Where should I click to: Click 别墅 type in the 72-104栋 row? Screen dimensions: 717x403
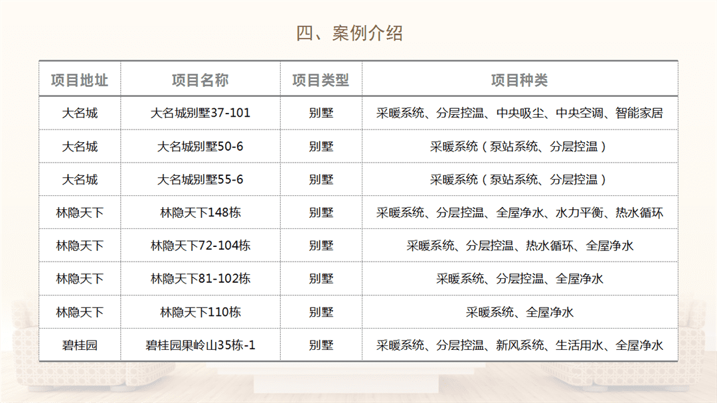321,246
